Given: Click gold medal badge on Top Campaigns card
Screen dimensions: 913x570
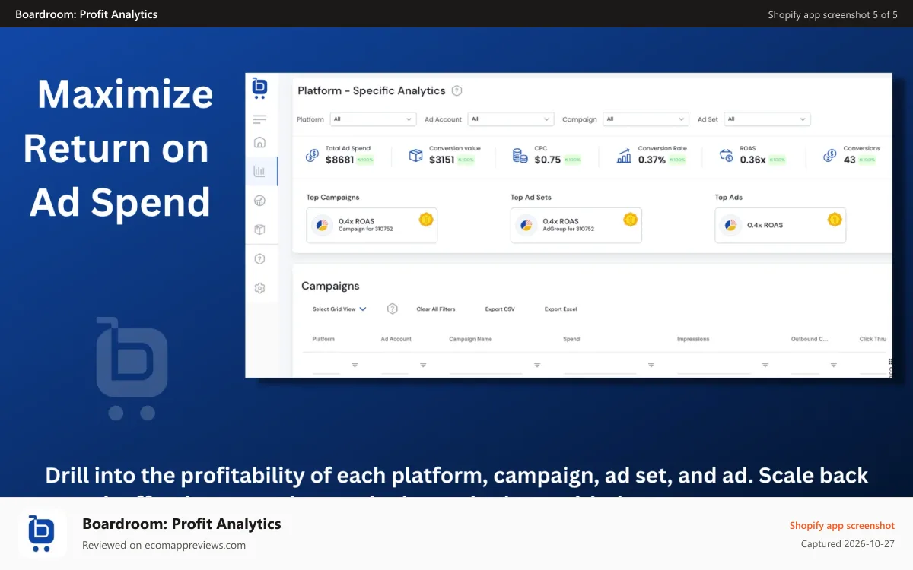Looking at the screenshot, I should click(x=426, y=220).
